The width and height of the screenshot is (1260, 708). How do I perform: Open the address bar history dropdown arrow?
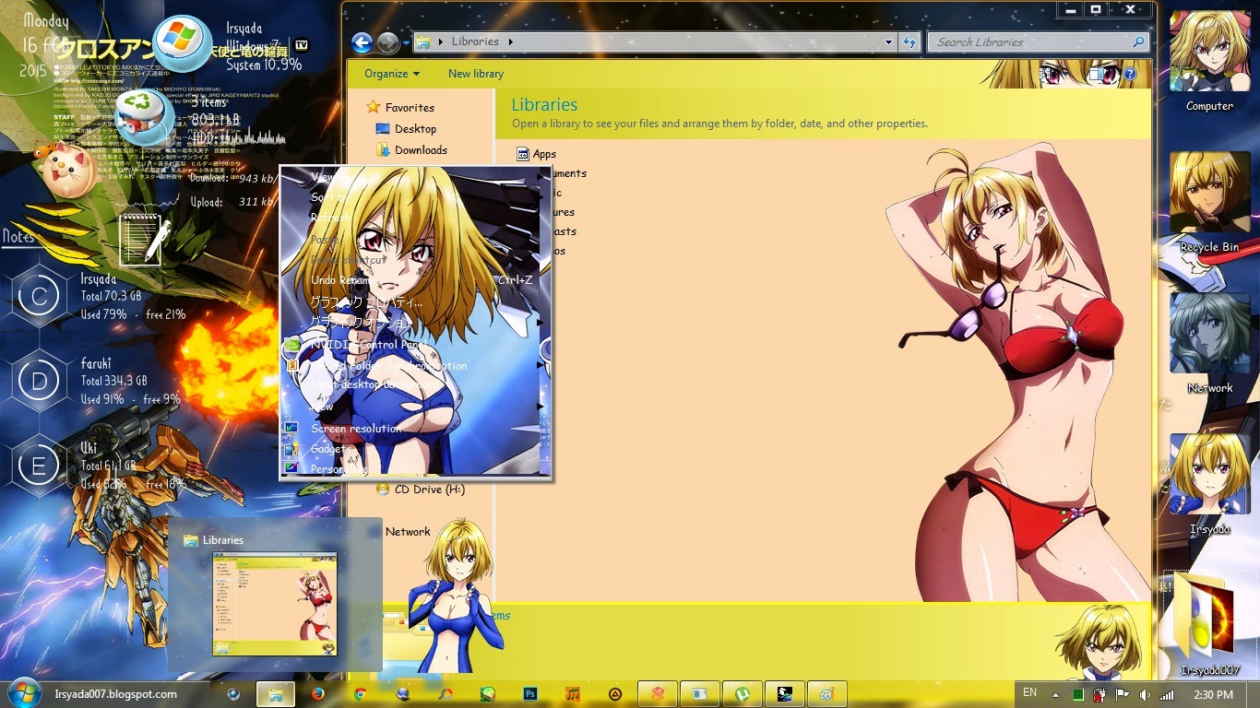[x=888, y=42]
